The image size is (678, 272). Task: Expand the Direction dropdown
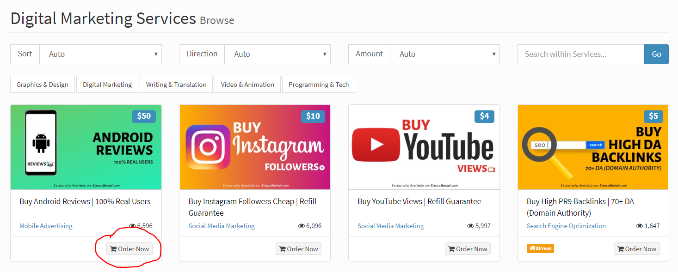point(277,54)
